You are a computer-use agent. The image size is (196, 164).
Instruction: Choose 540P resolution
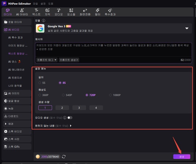coord(63,95)
